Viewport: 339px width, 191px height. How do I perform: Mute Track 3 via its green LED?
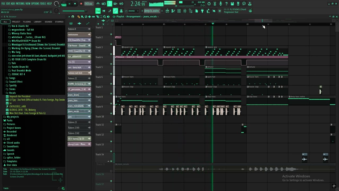(111, 54)
